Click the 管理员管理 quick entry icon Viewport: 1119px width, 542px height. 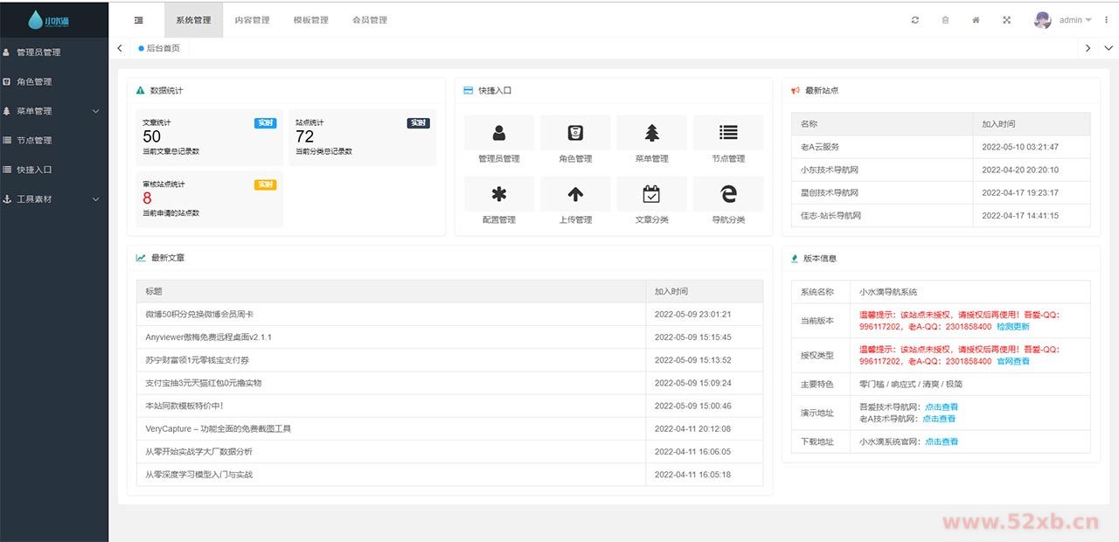point(499,133)
